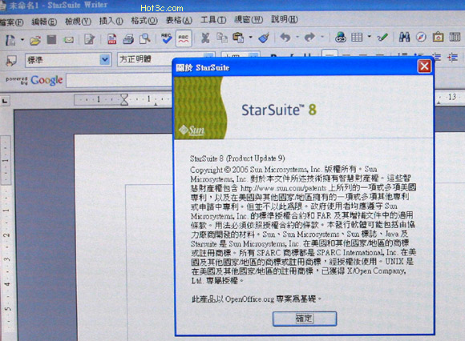This screenshot has height=341, width=465.
Task: Click the ruler tab-stop type selector
Action: point(5,101)
